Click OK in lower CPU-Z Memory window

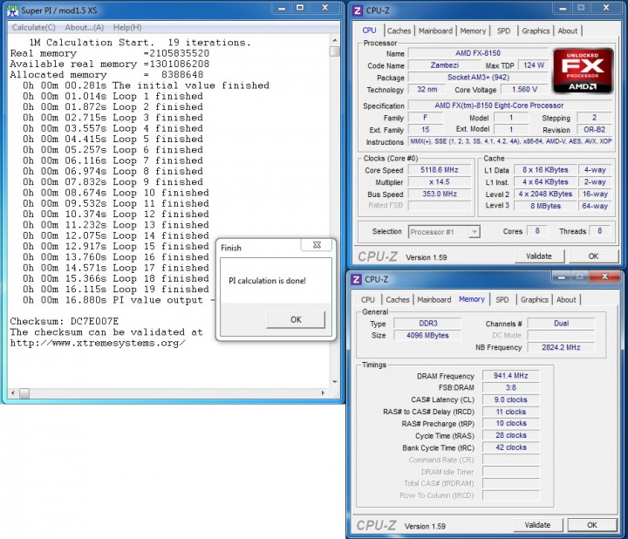click(x=591, y=525)
